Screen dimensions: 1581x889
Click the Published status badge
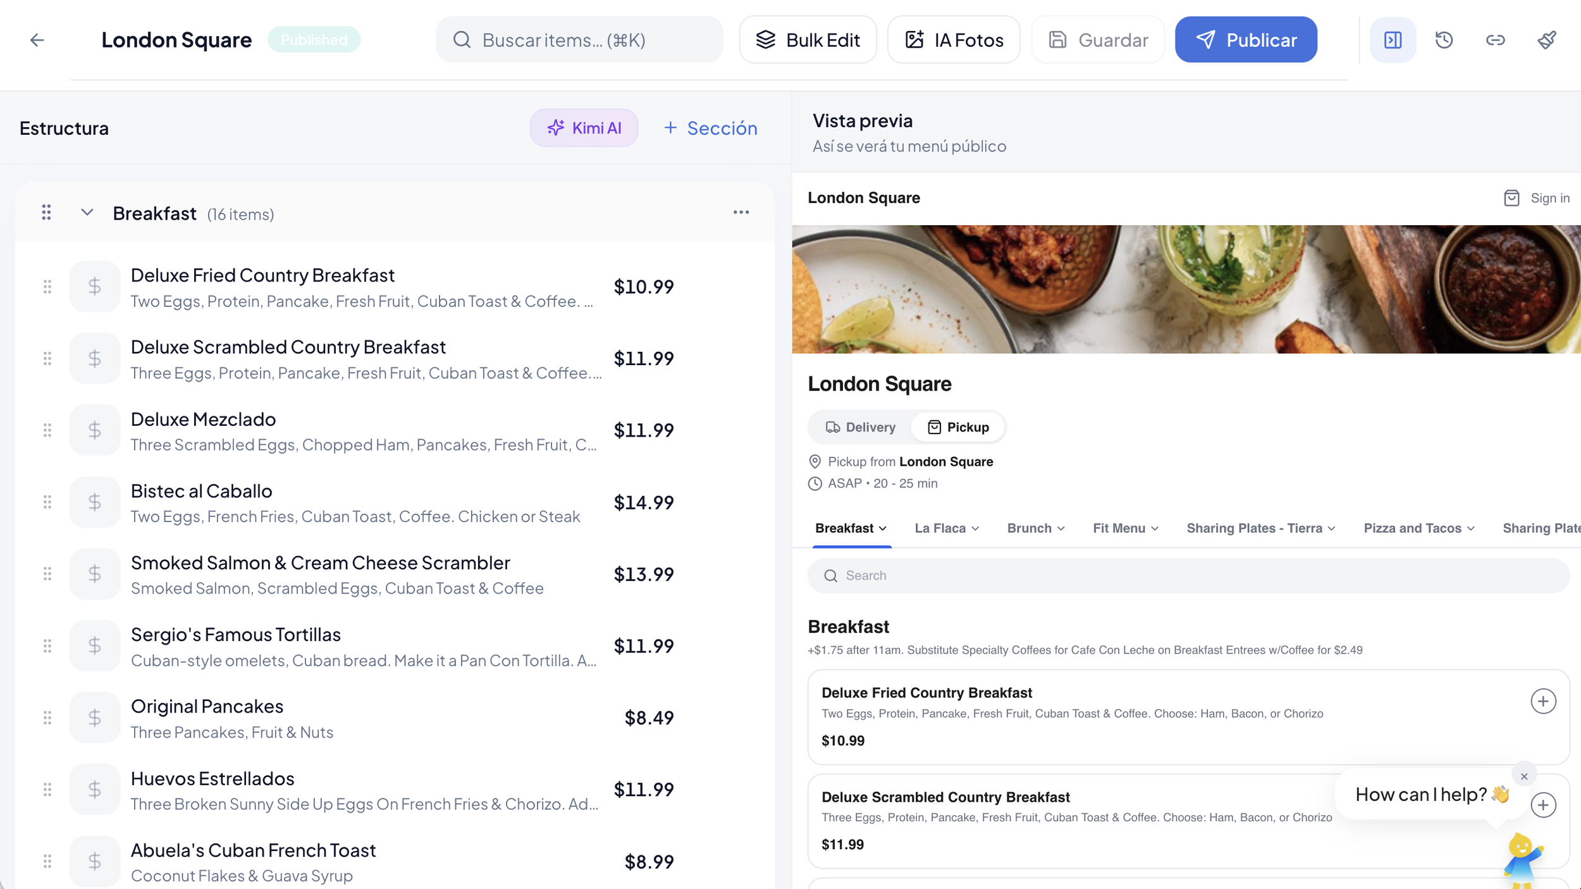[314, 40]
